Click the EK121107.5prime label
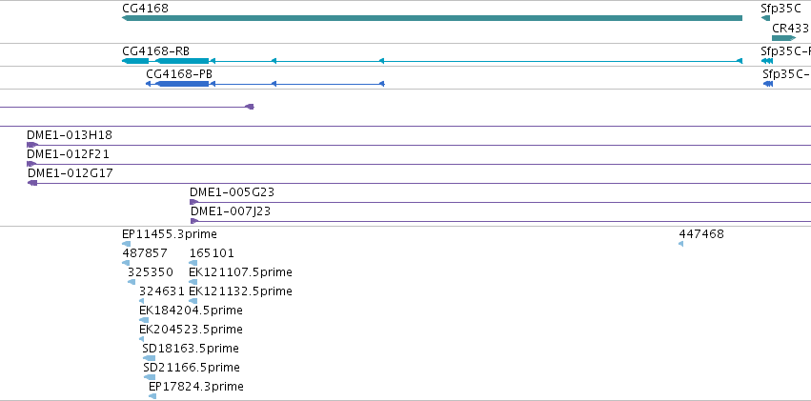 [240, 272]
